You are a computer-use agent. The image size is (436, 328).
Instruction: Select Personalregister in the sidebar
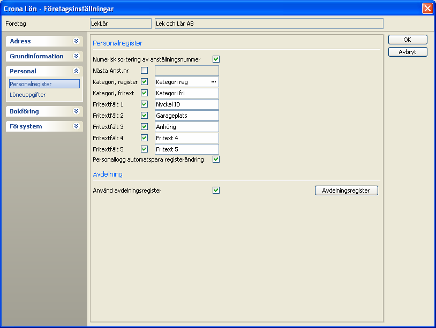coord(44,84)
